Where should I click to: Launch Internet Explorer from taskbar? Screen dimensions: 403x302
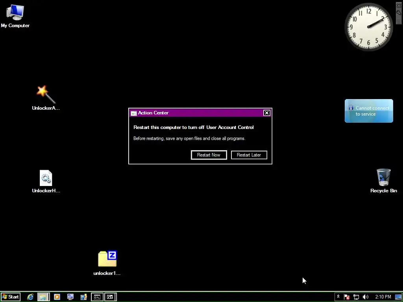(30, 297)
